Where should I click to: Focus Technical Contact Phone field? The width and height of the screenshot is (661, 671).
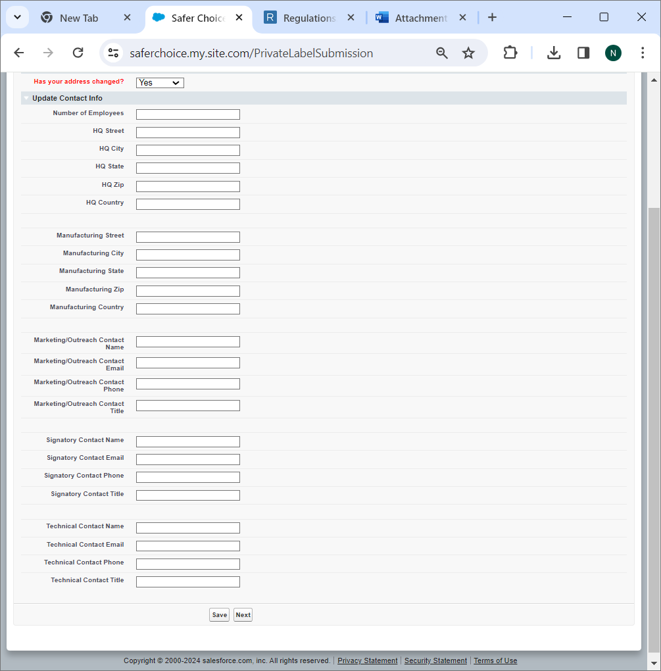[188, 564]
